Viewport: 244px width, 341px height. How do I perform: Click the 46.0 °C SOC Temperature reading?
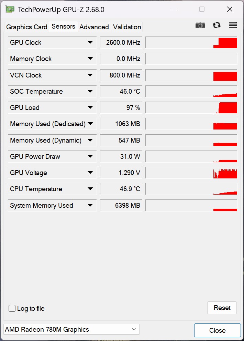(121, 91)
